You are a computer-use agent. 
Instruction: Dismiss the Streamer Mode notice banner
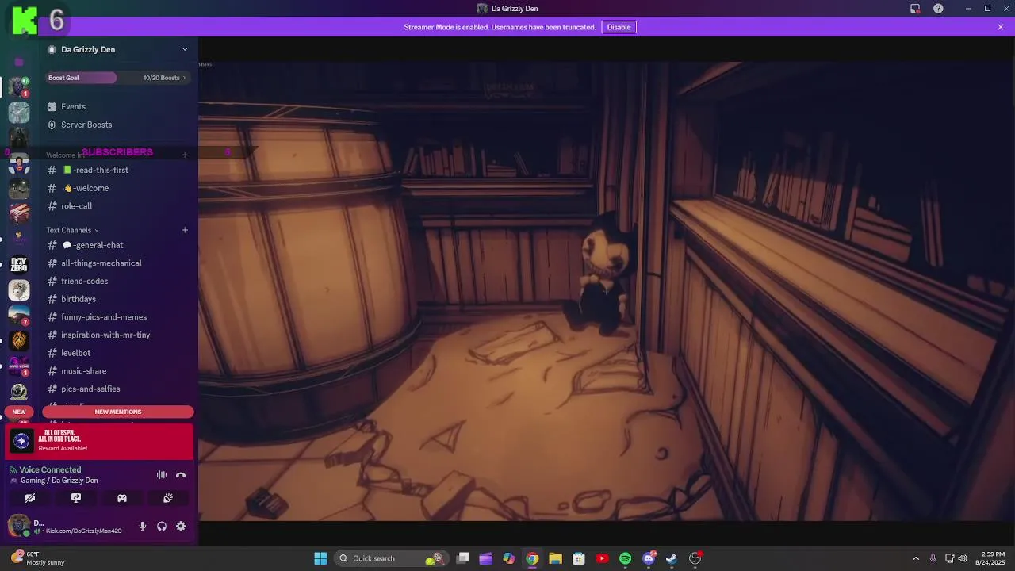point(1001,27)
